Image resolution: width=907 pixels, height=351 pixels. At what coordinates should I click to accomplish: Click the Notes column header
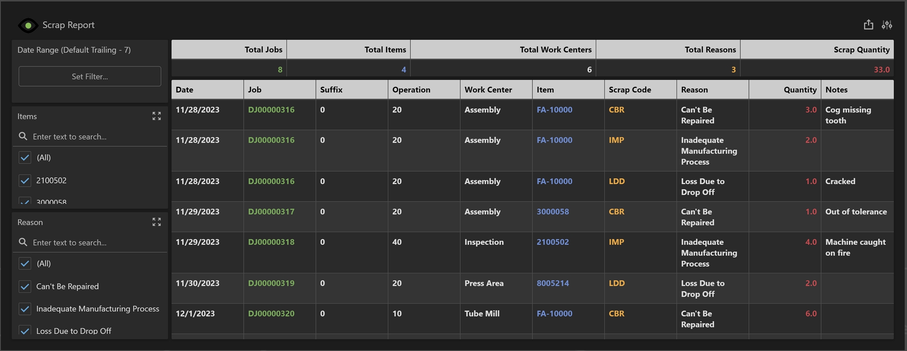tap(857, 90)
